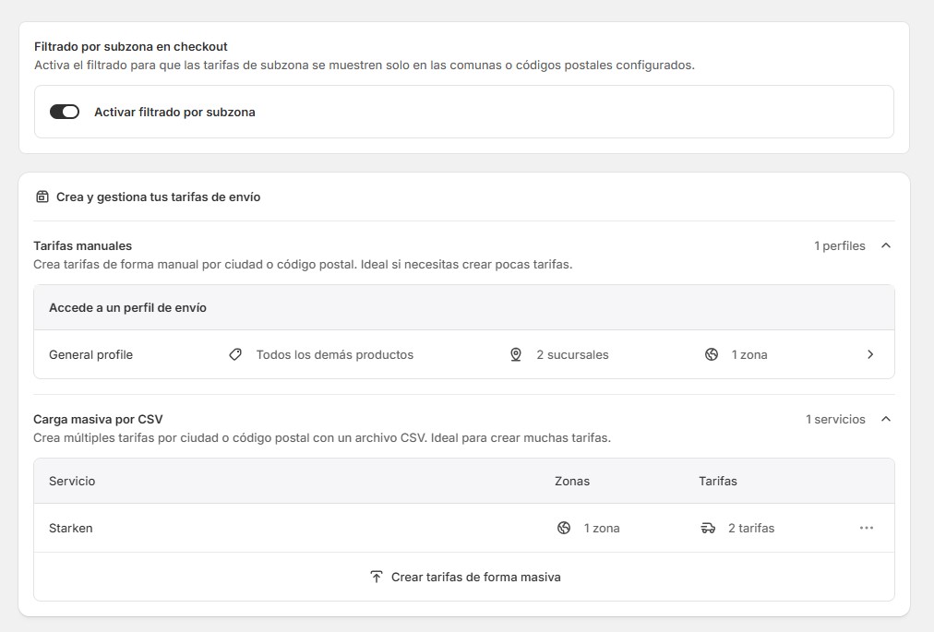Viewport: 934px width, 632px height.
Task: Click Crea y gestiona tus tarifas heading
Action: pyautogui.click(x=159, y=197)
